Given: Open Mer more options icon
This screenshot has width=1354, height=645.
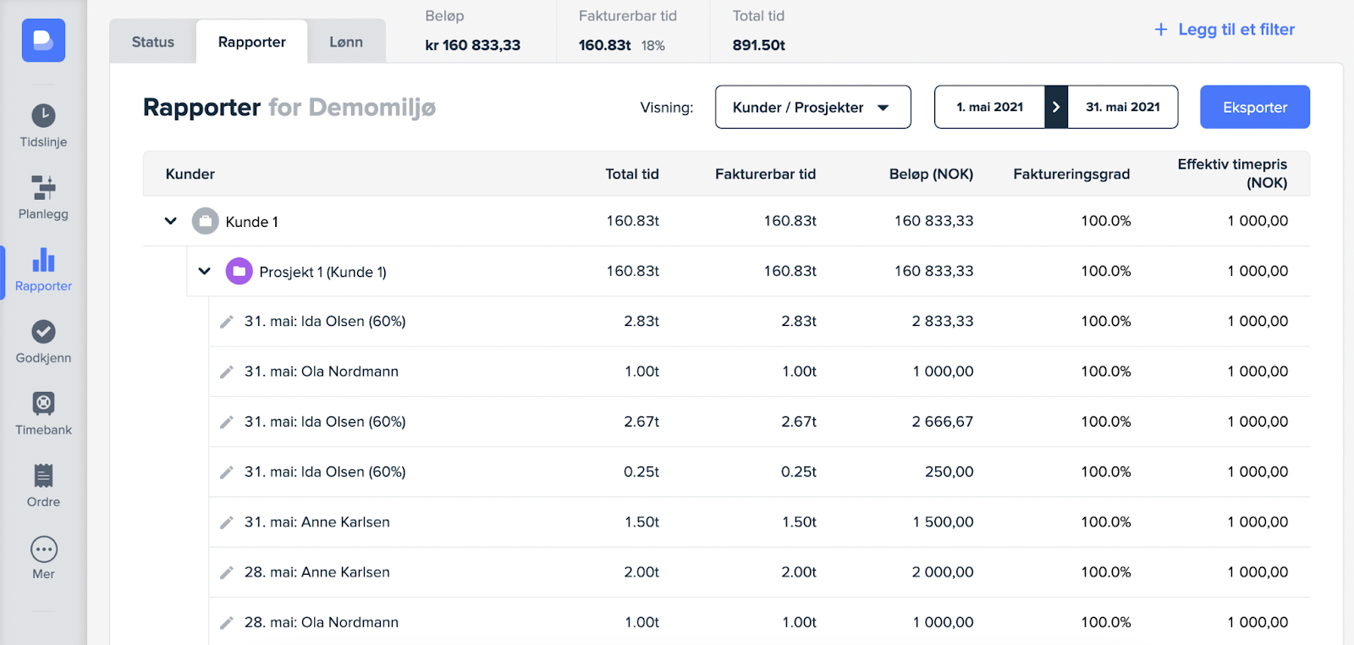Looking at the screenshot, I should pos(43,549).
